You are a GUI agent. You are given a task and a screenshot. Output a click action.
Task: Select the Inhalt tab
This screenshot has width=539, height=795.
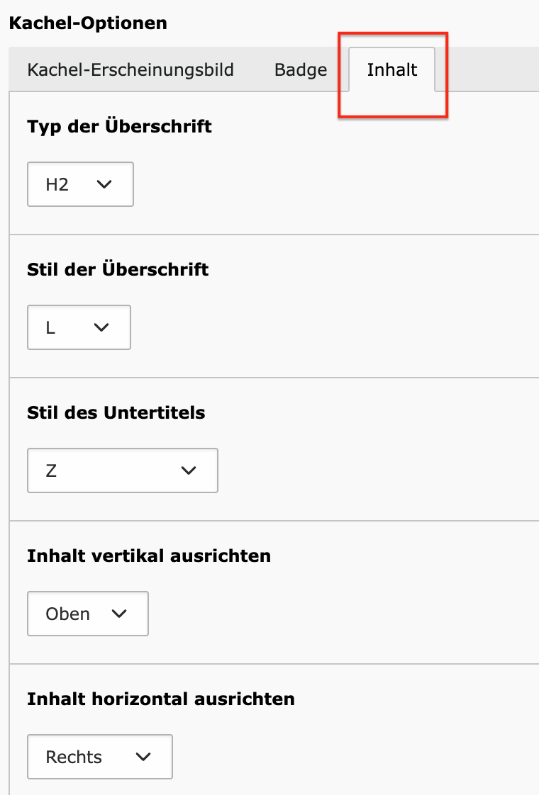coord(392,70)
